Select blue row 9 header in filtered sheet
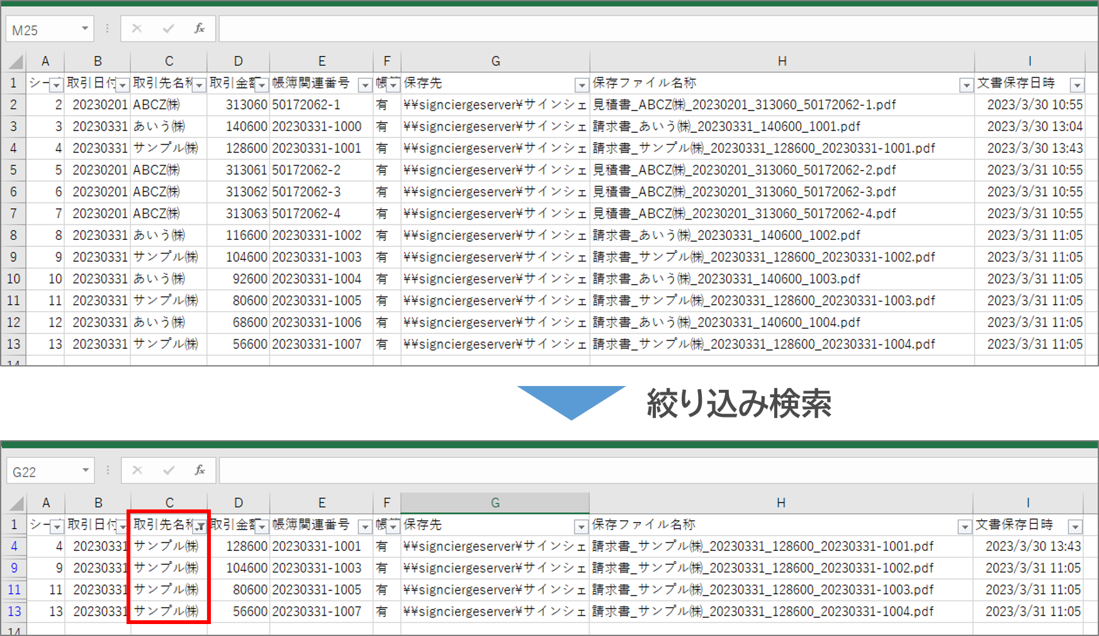The height and width of the screenshot is (636, 1099). click(x=14, y=568)
